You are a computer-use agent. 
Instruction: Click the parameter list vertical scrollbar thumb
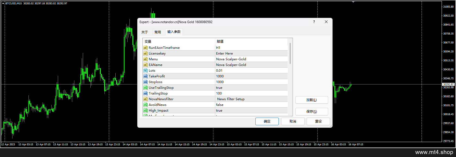pos(290,53)
